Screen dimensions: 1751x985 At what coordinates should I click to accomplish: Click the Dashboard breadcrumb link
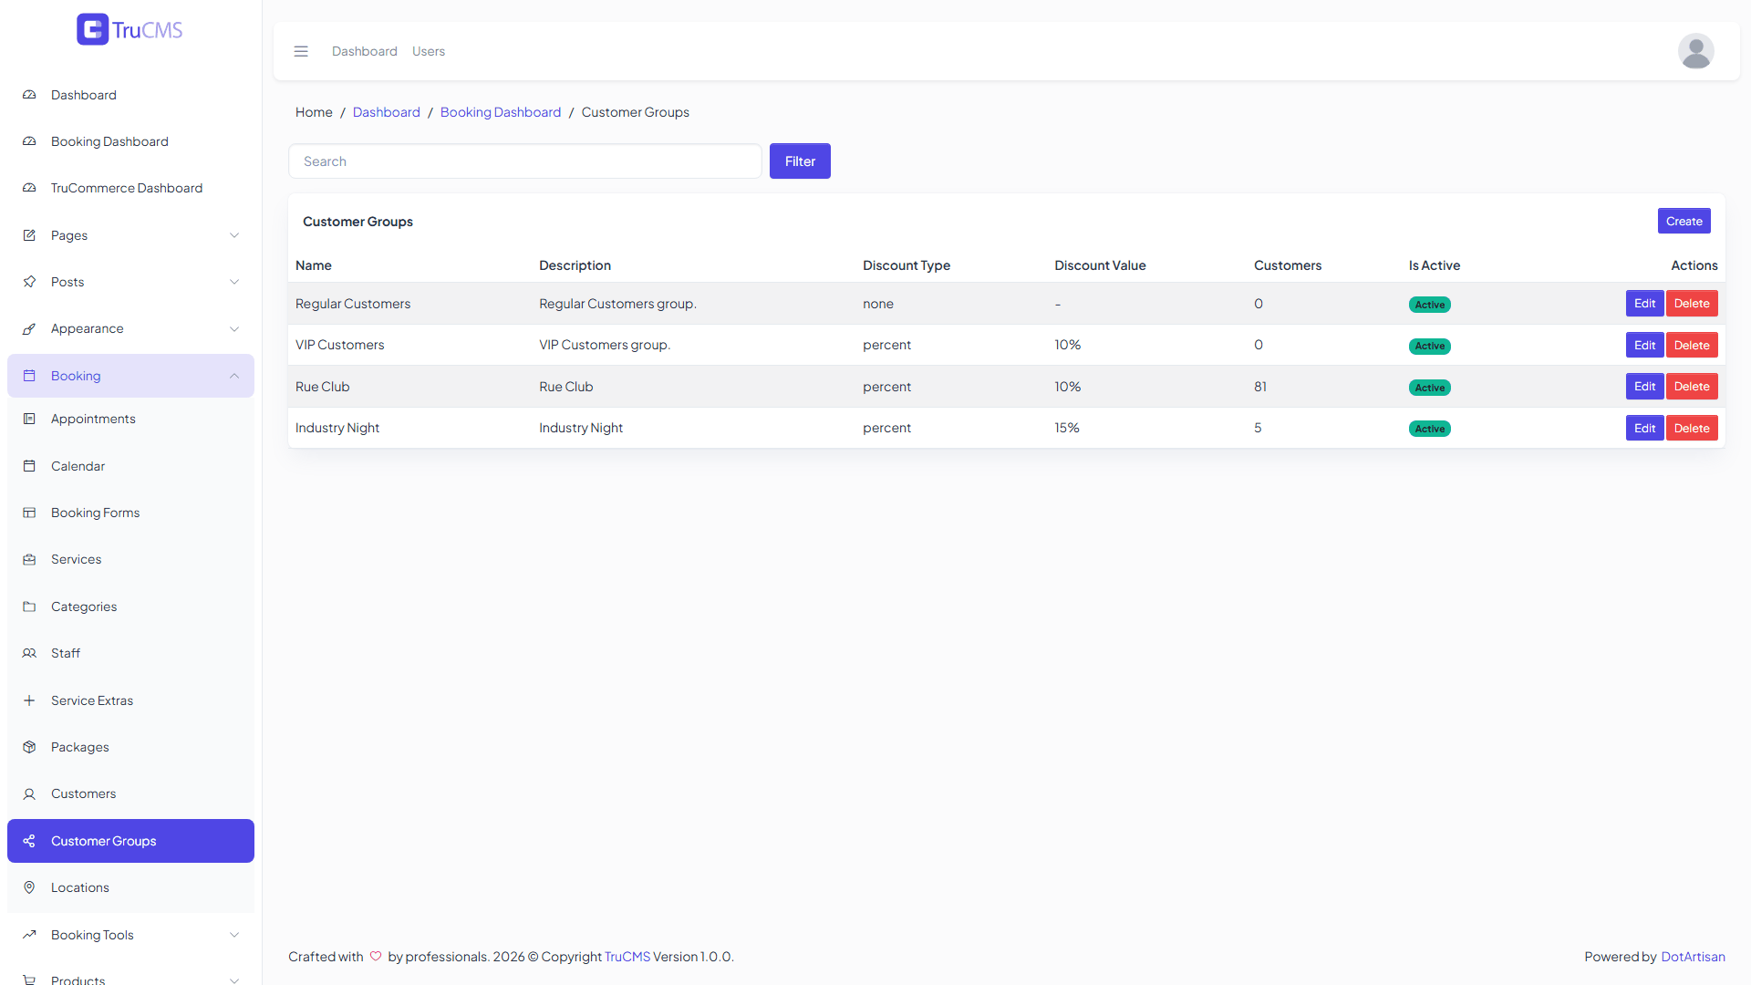pyautogui.click(x=387, y=112)
